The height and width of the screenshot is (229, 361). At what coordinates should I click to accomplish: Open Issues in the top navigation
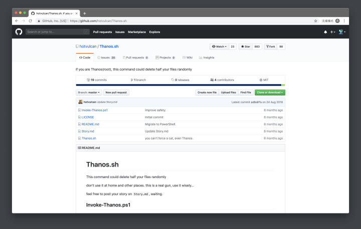click(x=120, y=32)
